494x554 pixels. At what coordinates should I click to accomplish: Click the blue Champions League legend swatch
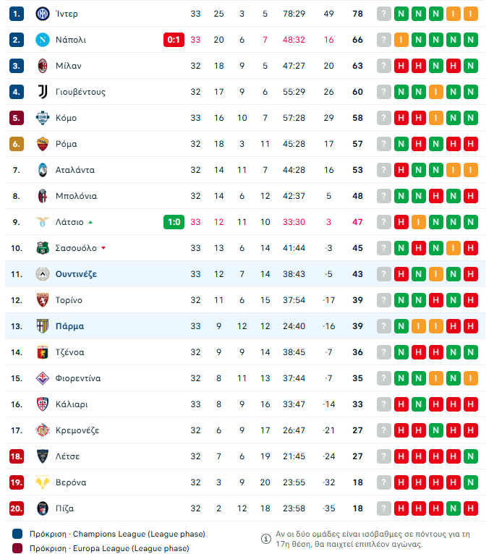(x=17, y=534)
